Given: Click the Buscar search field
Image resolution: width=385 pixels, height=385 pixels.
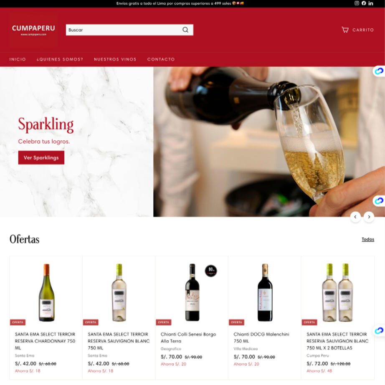Looking at the screenshot, I should [x=129, y=30].
